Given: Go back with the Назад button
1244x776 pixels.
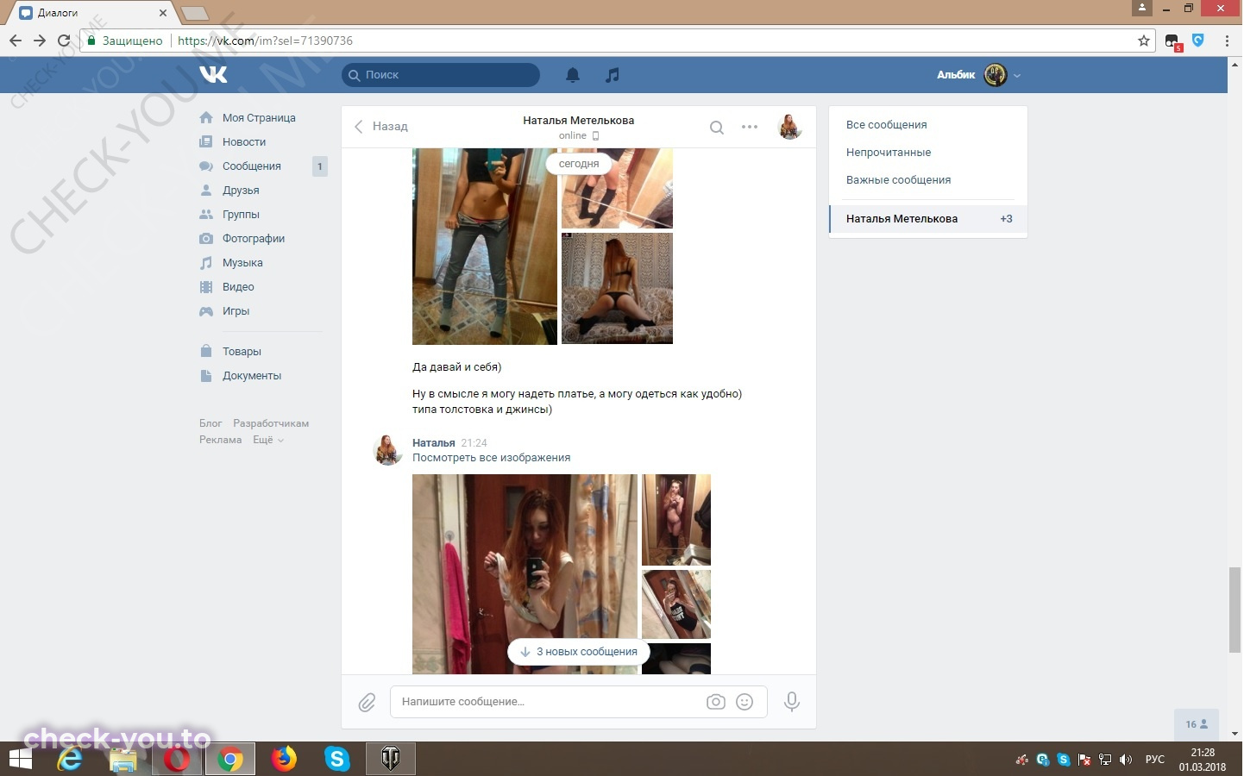Looking at the screenshot, I should (381, 127).
